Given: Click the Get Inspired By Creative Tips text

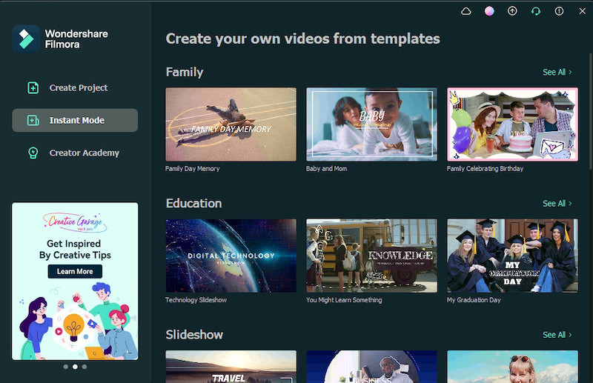Looking at the screenshot, I should (x=75, y=249).
